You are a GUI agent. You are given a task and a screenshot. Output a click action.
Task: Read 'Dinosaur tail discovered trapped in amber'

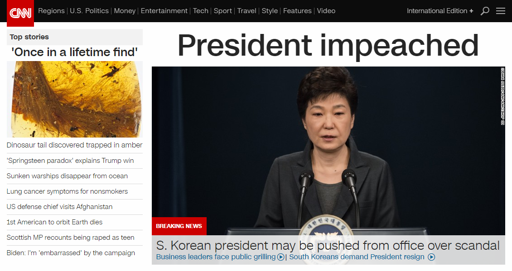pos(74,145)
